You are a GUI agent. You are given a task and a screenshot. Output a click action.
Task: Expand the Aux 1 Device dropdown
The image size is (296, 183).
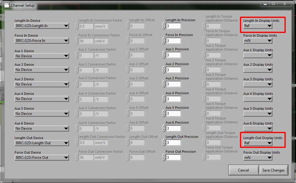pos(42,56)
